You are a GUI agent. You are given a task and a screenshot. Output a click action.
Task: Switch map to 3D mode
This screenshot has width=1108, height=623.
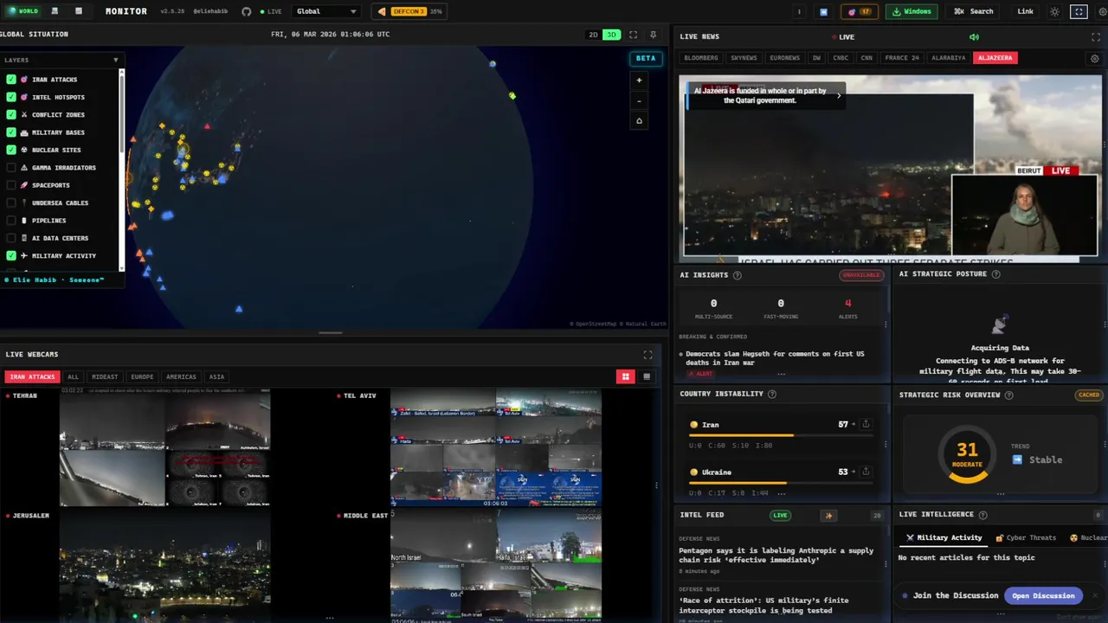tap(611, 35)
